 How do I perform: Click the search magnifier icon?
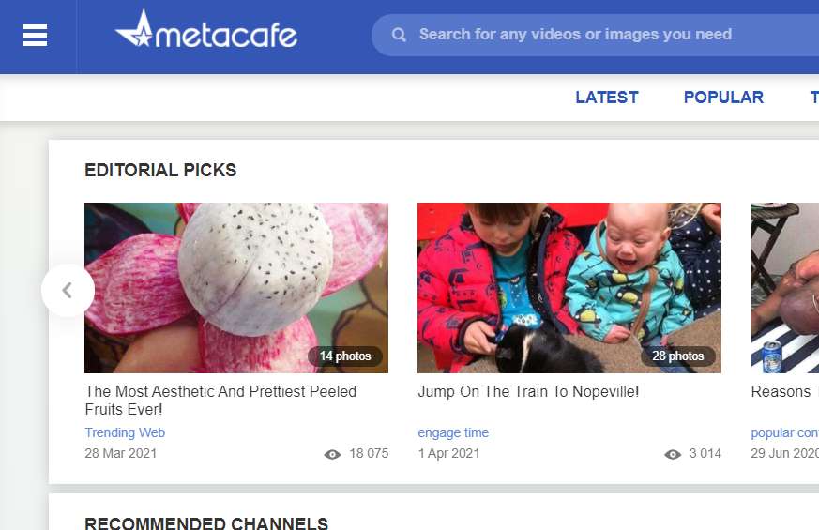coord(399,35)
